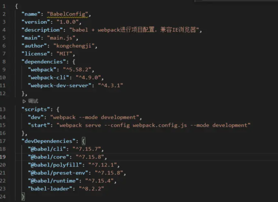The width and height of the screenshot is (278, 202).
Task: Click the "main.js" value
Action: tap(61, 38)
